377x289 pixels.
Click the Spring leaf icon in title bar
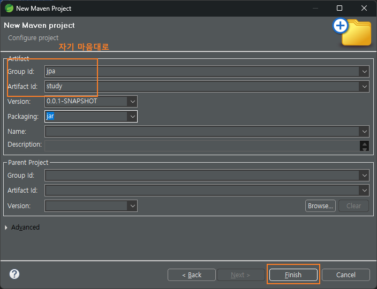(9, 8)
